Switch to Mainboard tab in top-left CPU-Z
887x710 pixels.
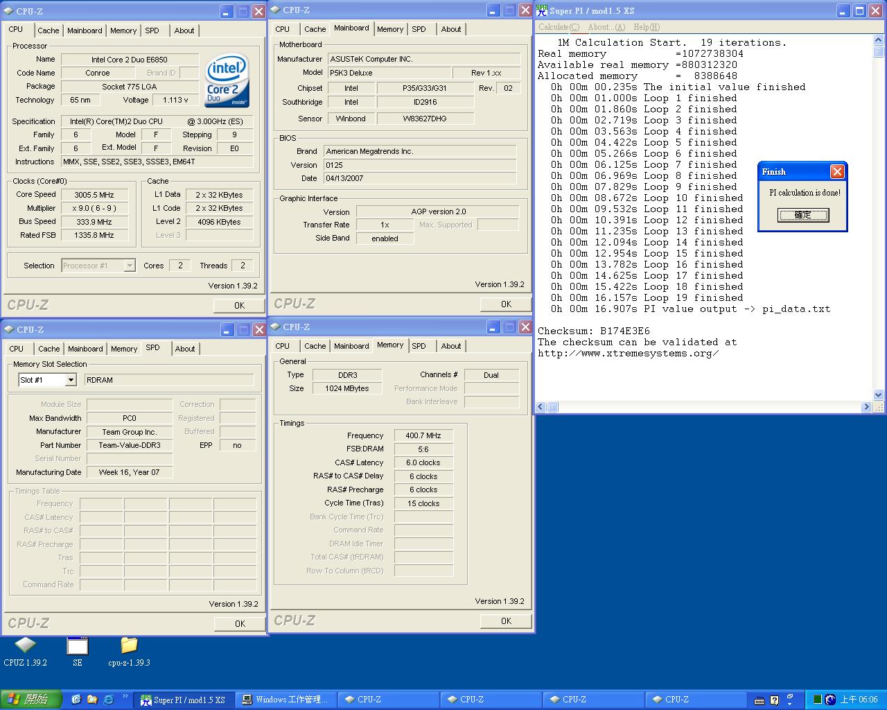click(85, 31)
